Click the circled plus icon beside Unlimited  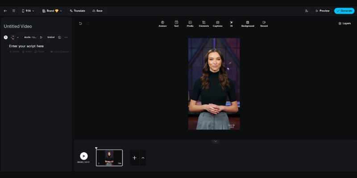coord(60,37)
